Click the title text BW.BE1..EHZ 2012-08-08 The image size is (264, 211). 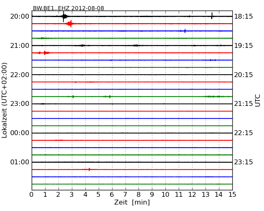point(68,8)
